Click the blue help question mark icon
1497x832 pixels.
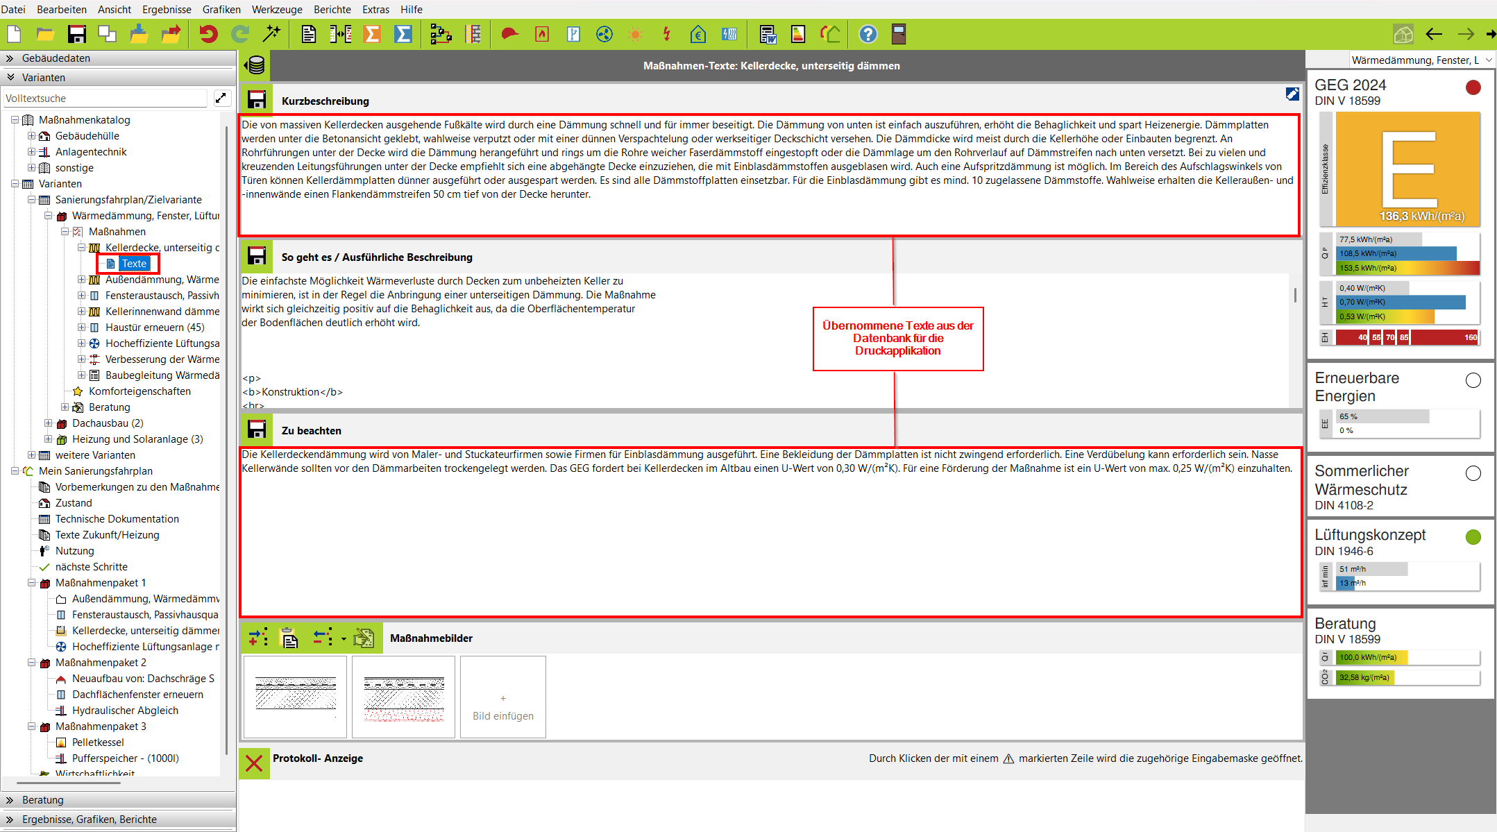click(868, 34)
